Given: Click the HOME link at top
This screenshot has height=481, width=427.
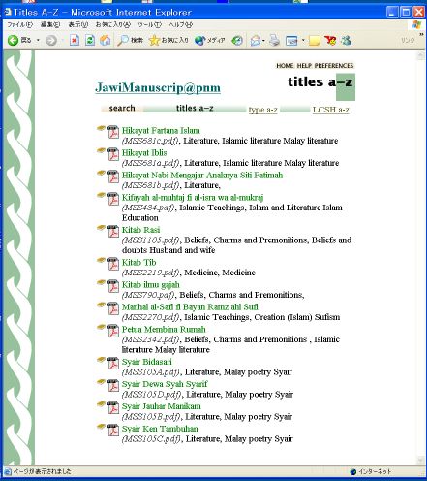Looking at the screenshot, I should click(285, 66).
